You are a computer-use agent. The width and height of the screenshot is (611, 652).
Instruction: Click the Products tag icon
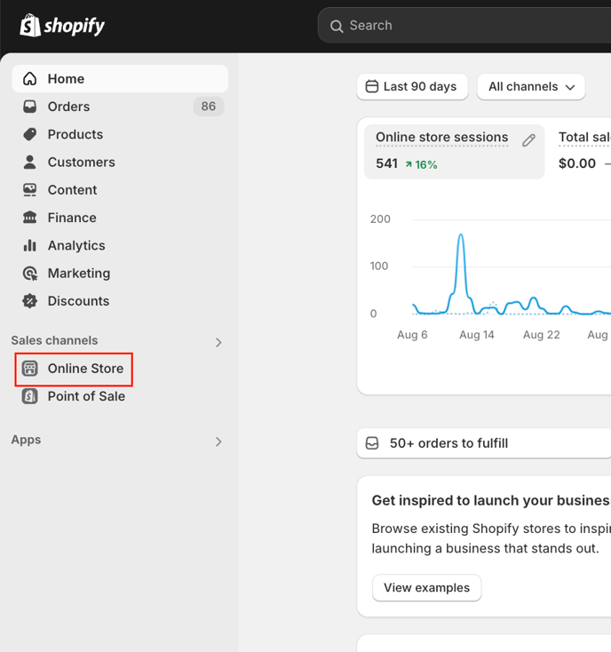coord(30,134)
